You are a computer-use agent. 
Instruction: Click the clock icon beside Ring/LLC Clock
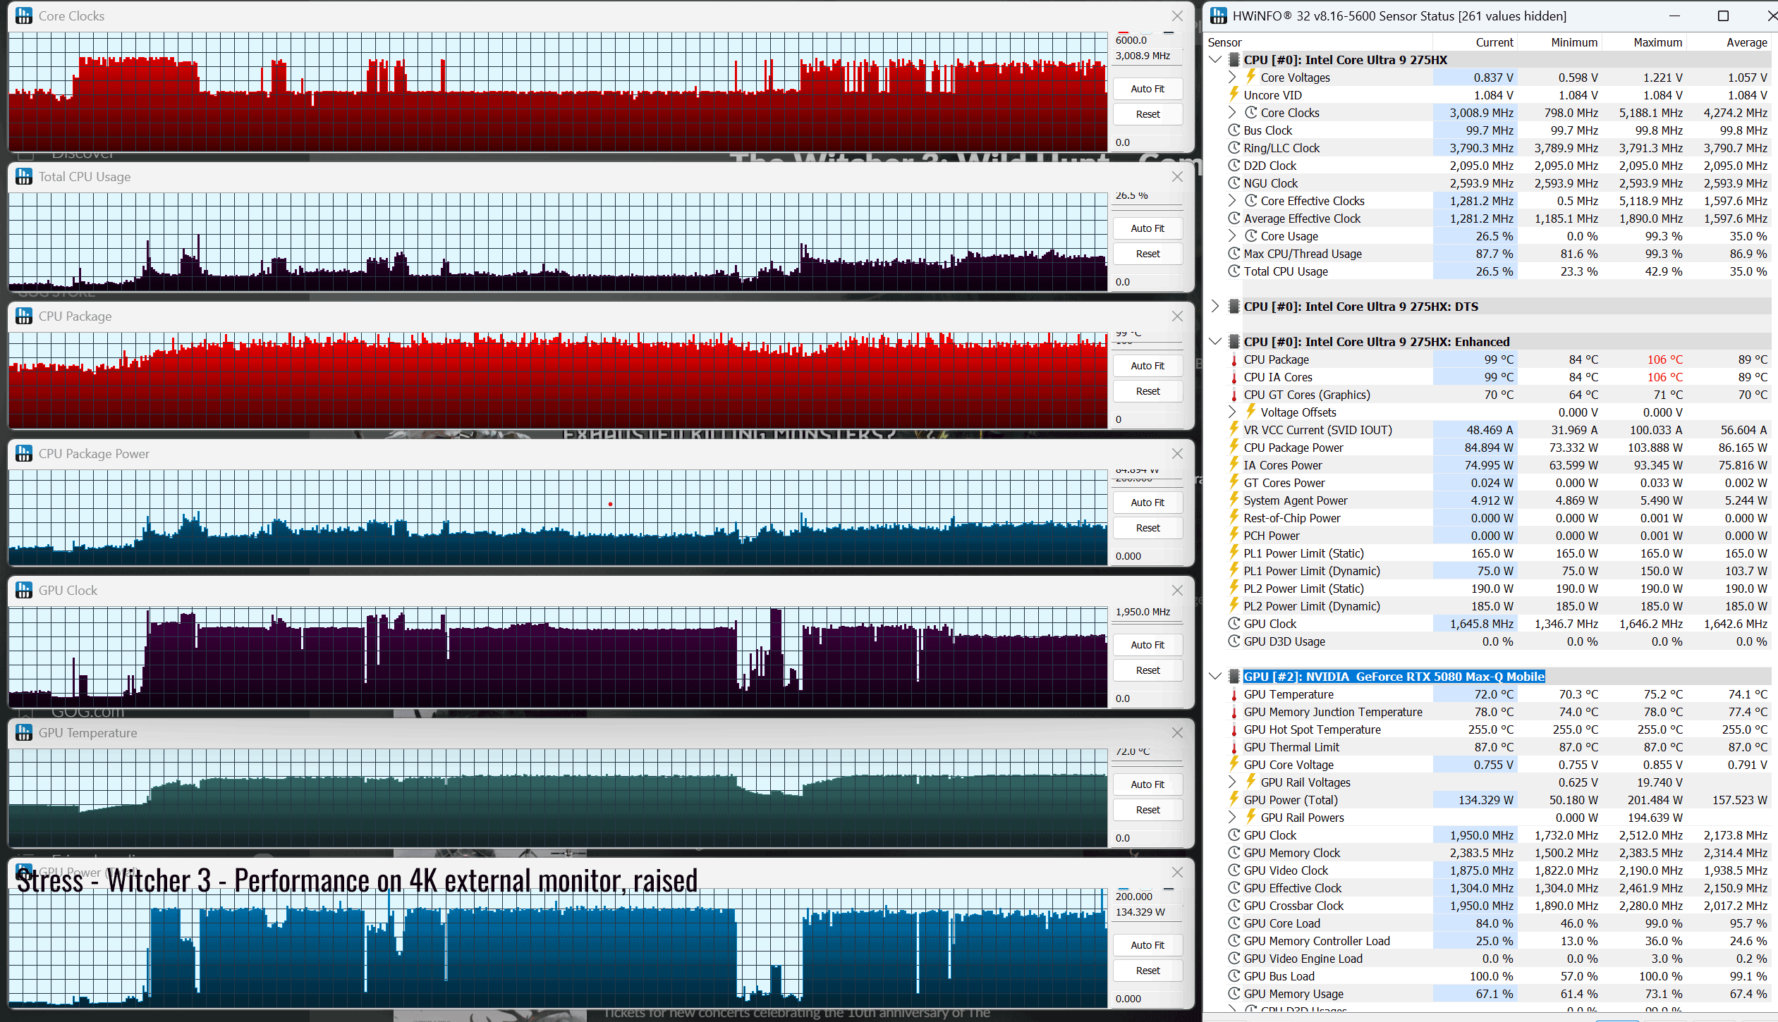pos(1234,148)
